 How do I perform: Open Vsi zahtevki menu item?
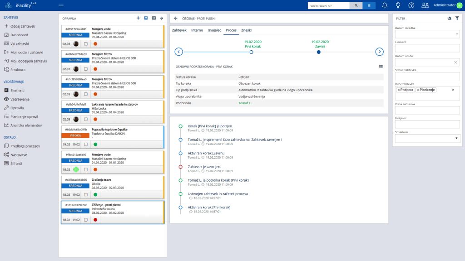click(x=20, y=43)
